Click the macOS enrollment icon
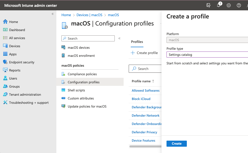Screen dimensions: 248x153 pyautogui.click(x=63, y=56)
